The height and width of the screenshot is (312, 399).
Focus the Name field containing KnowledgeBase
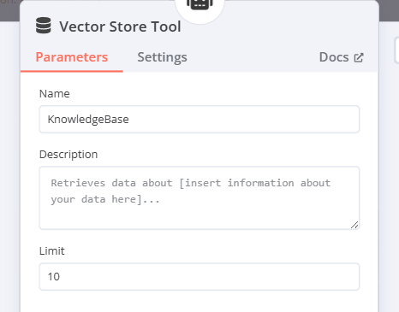point(199,119)
